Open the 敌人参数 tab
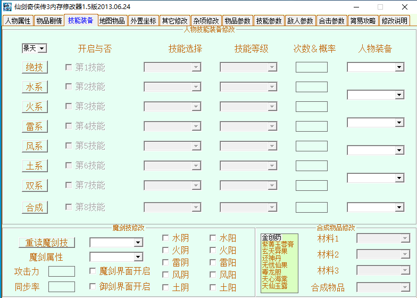 coord(300,20)
